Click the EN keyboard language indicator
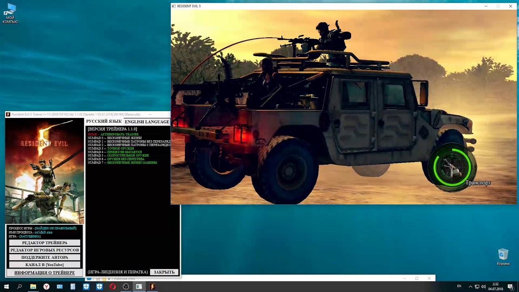This screenshot has height=292, width=519. 459,286
